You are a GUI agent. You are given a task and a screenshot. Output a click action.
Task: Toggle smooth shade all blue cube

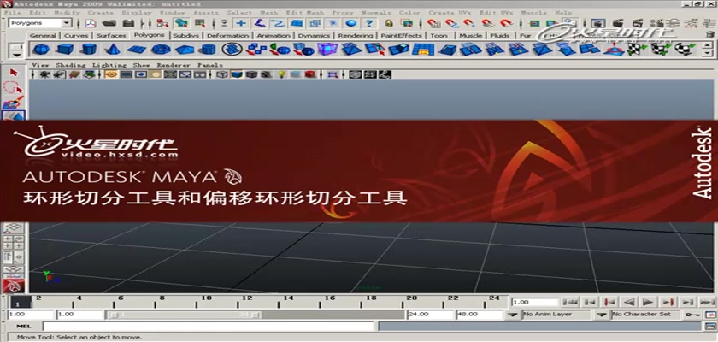pos(237,74)
